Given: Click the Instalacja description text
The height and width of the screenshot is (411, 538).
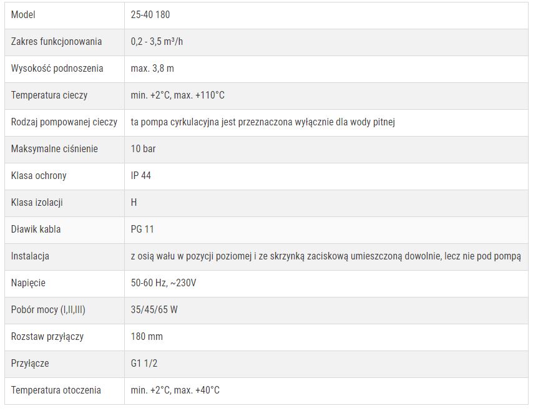Looking at the screenshot, I should (x=326, y=256).
